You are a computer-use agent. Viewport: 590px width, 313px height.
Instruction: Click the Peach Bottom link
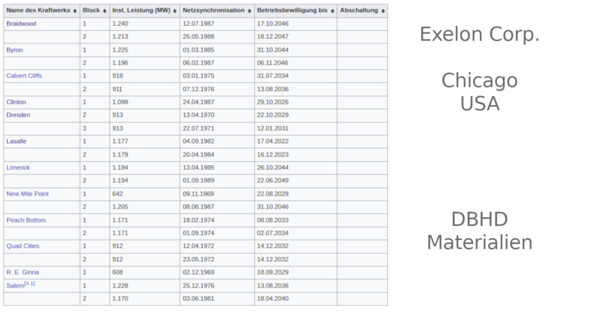pos(25,219)
